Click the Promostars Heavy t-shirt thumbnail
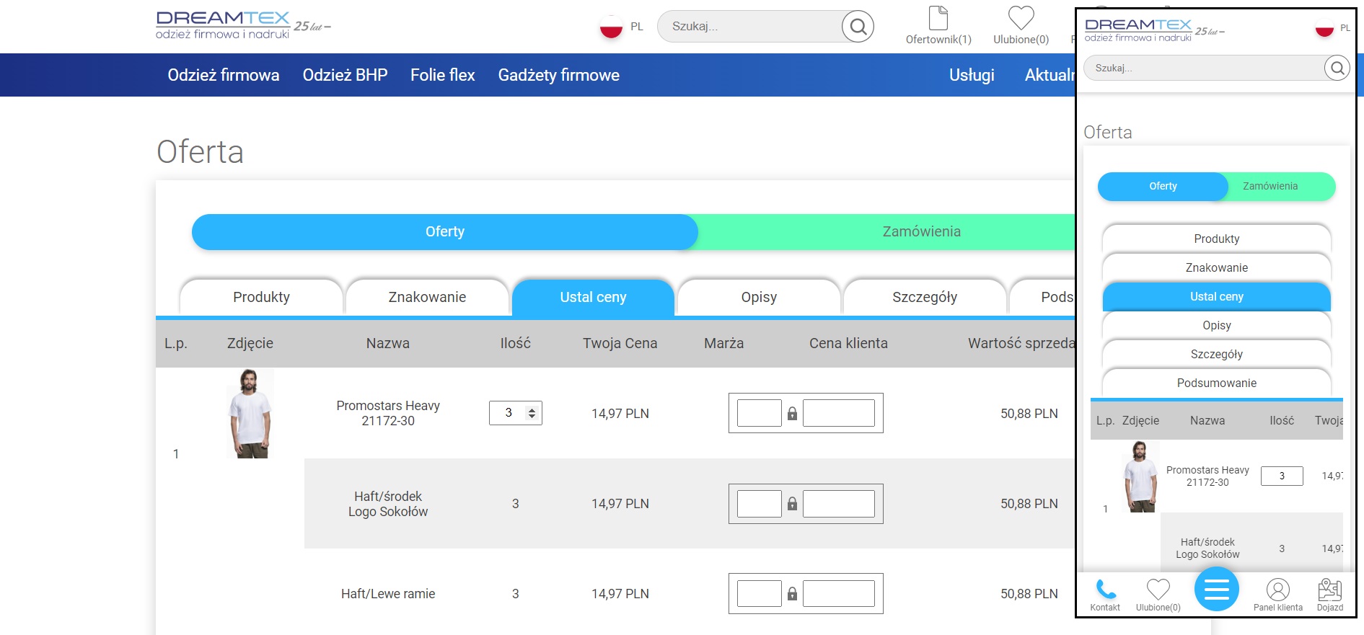 point(250,414)
